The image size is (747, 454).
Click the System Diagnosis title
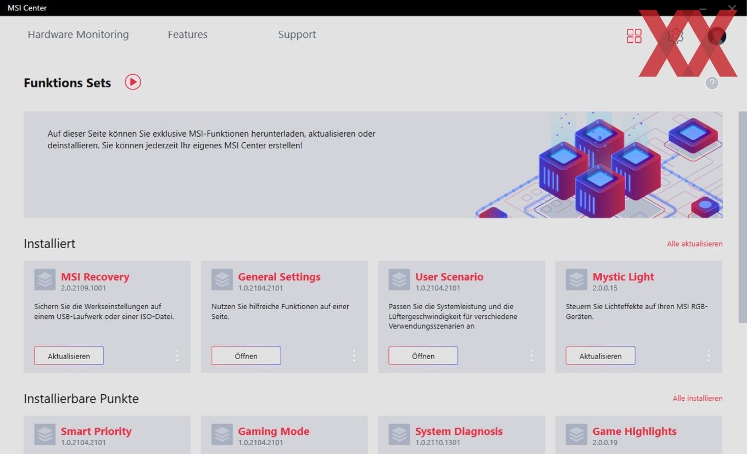tap(459, 431)
